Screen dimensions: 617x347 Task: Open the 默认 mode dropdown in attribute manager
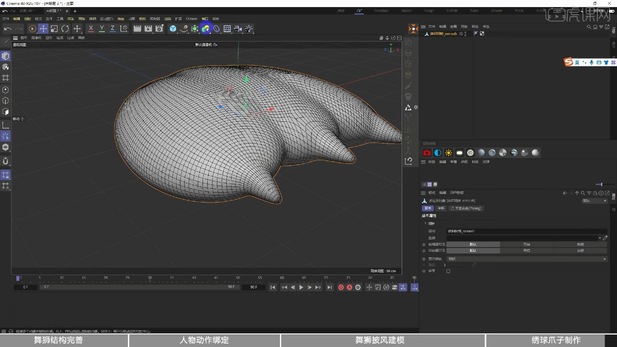click(595, 200)
